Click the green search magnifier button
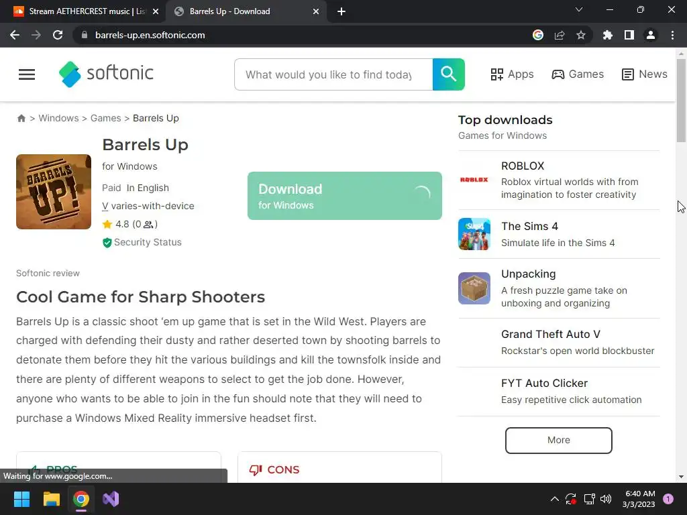The width and height of the screenshot is (687, 515). point(448,74)
